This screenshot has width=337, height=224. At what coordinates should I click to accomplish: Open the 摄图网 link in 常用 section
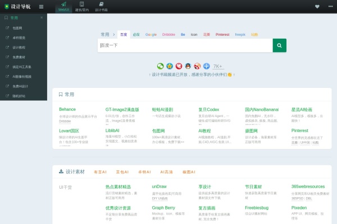pos(251,130)
